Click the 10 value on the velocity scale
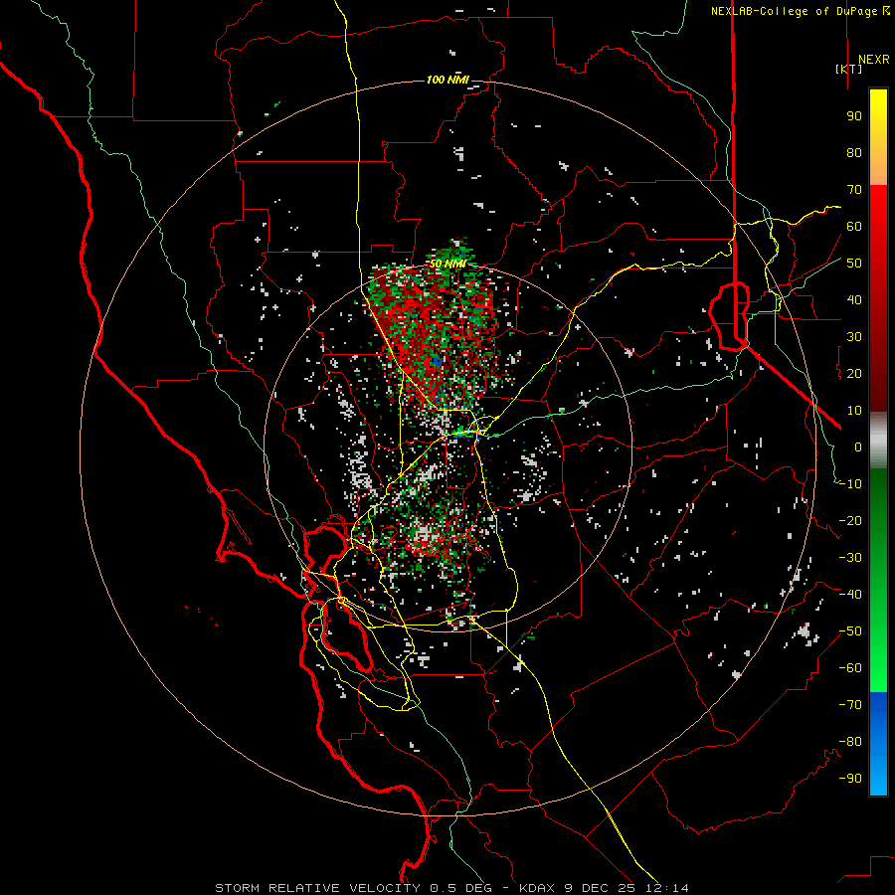The height and width of the screenshot is (895, 895). point(854,411)
